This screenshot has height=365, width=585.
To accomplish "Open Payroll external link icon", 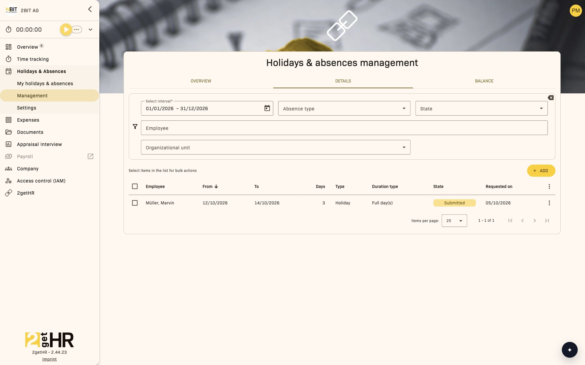I will coord(90,156).
